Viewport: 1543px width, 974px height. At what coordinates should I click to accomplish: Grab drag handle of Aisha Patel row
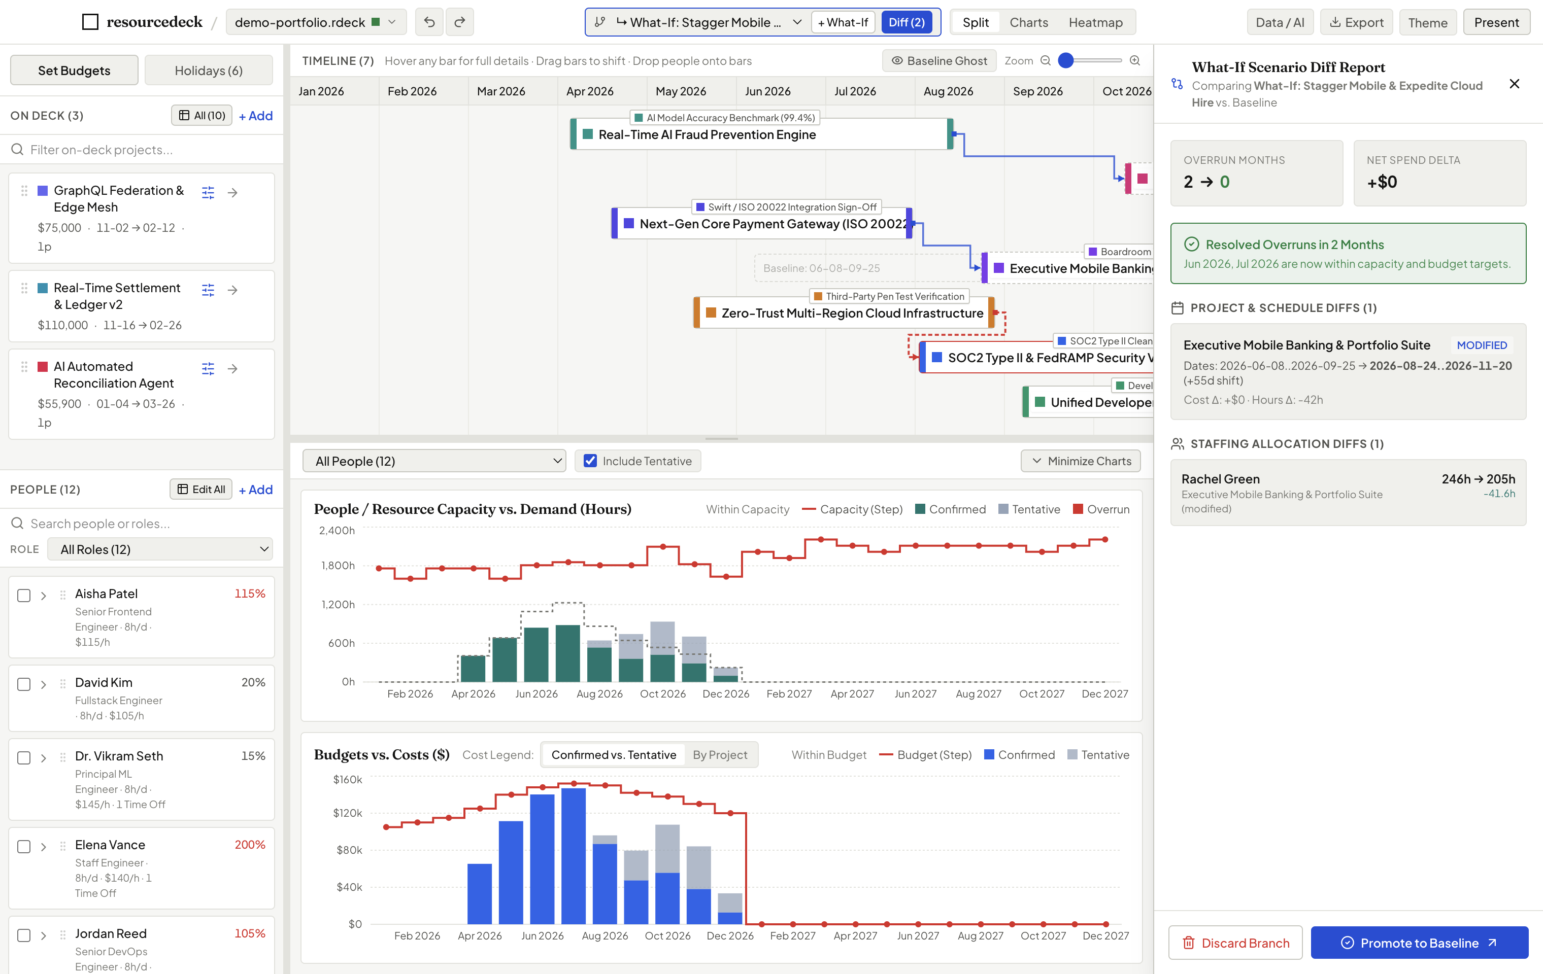click(63, 595)
